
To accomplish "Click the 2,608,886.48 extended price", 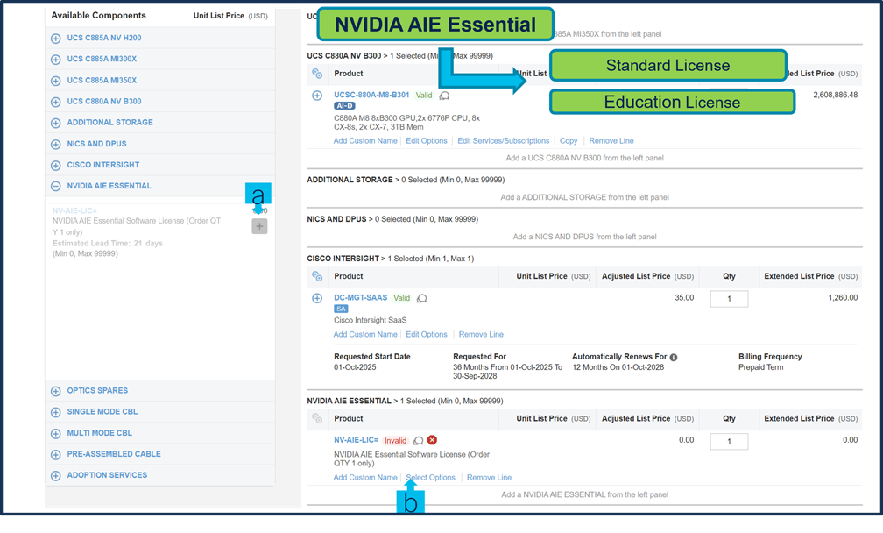I will coord(835,95).
